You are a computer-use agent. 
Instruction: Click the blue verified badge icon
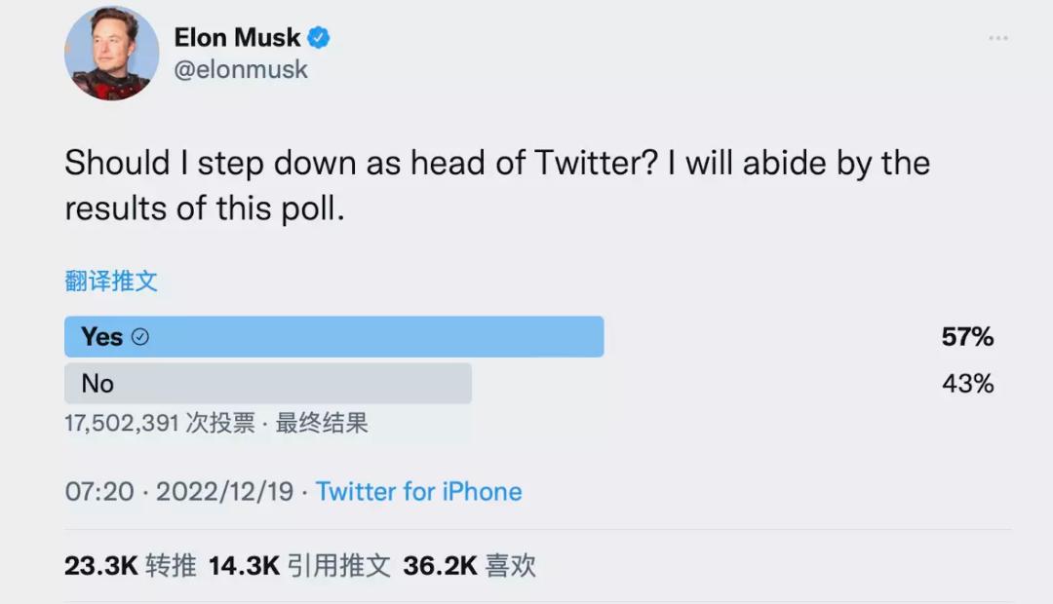319,38
